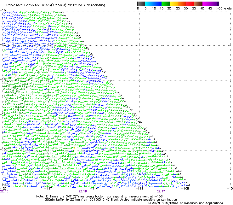The width and height of the screenshot is (233, 205).
Task: Click the purple '22:17' time label
Action: point(161,191)
